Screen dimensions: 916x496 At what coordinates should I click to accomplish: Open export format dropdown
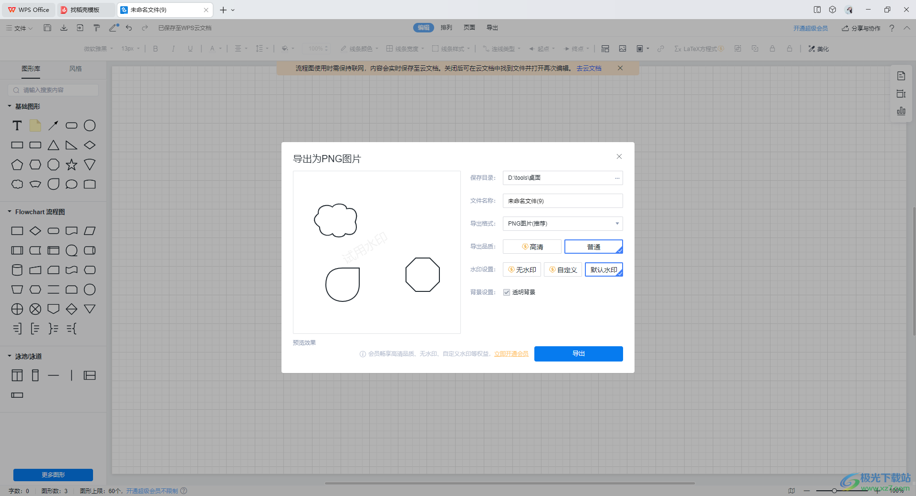[563, 224]
